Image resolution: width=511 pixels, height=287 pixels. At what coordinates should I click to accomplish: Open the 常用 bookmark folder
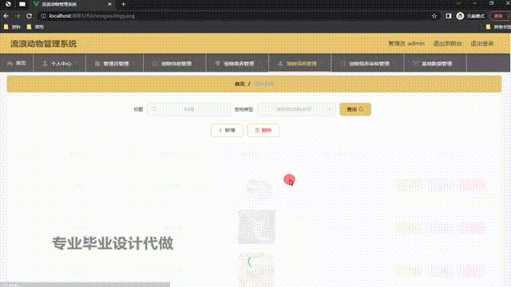pos(35,27)
